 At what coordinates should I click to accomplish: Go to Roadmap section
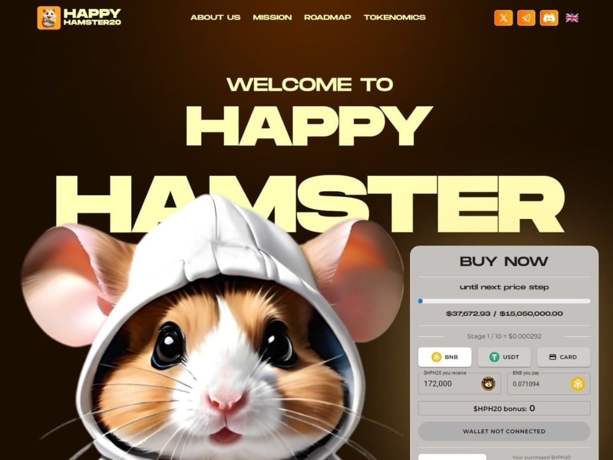[327, 17]
